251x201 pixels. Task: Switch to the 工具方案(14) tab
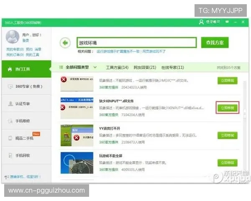tap(117, 67)
